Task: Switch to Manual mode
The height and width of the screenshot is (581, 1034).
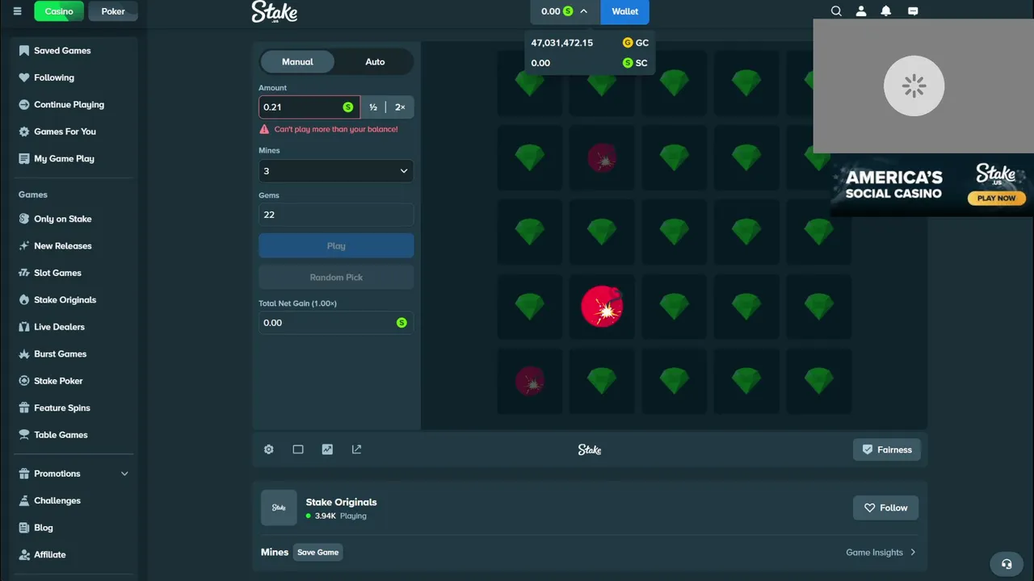Action: (x=297, y=62)
